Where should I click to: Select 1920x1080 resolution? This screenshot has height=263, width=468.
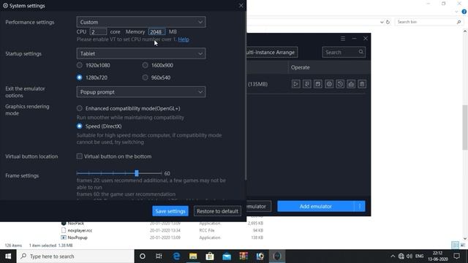[x=80, y=65]
